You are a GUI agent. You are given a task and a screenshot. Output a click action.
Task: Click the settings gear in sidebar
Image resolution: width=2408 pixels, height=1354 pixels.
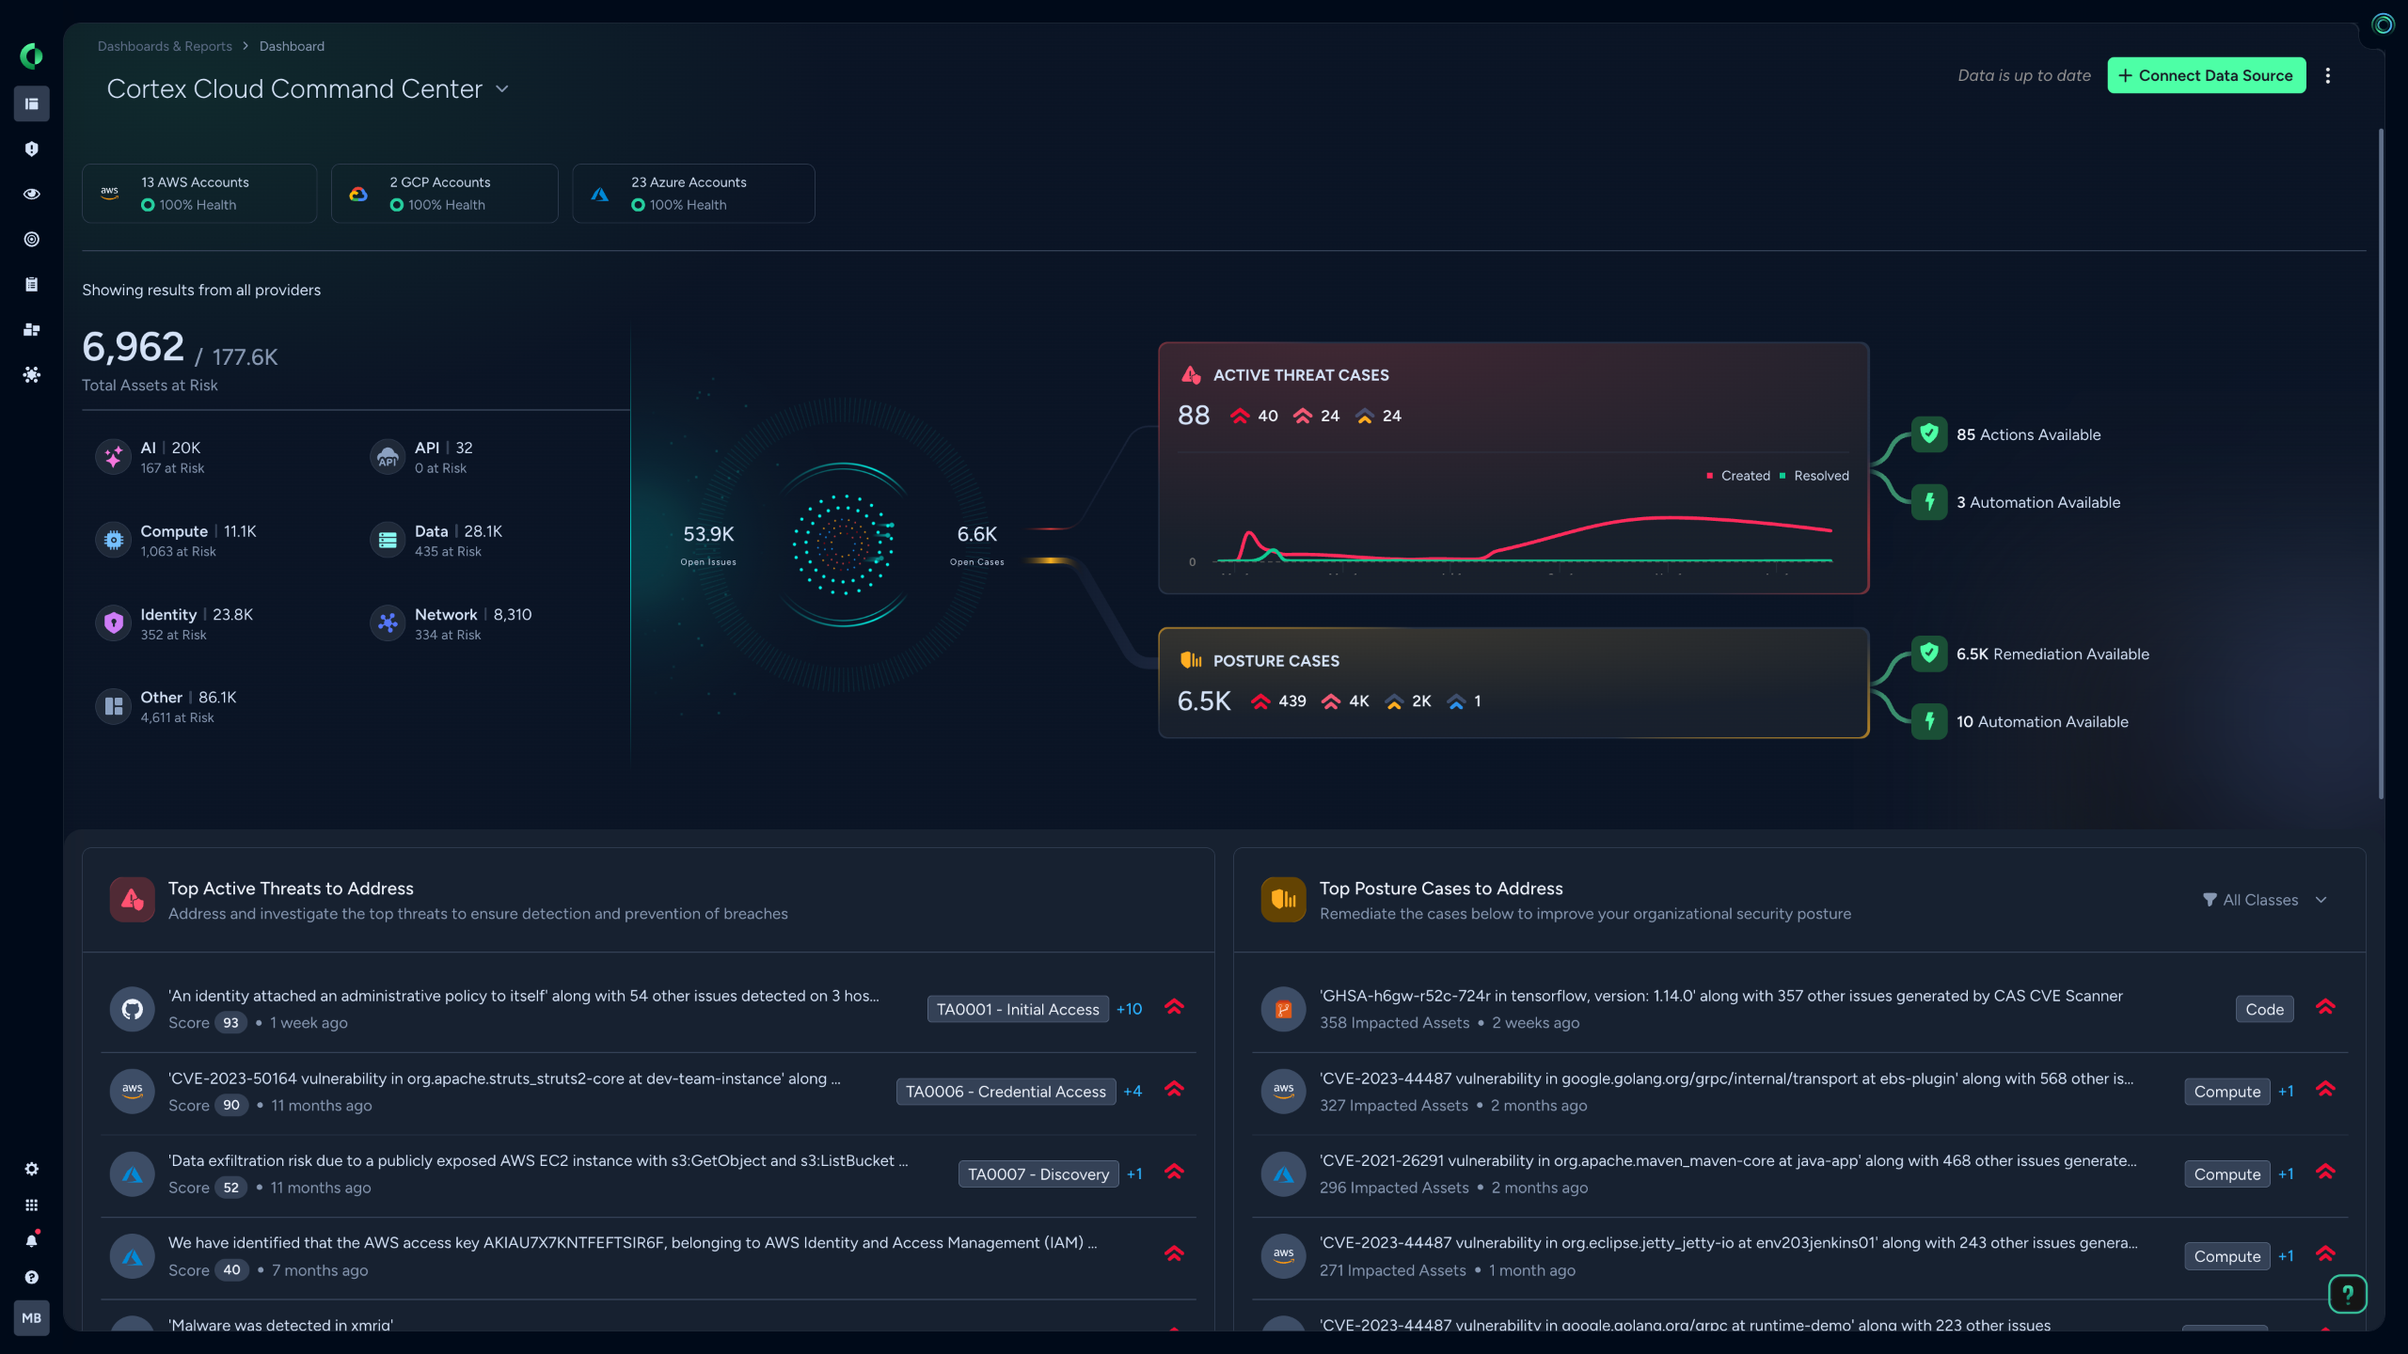pyautogui.click(x=31, y=1169)
